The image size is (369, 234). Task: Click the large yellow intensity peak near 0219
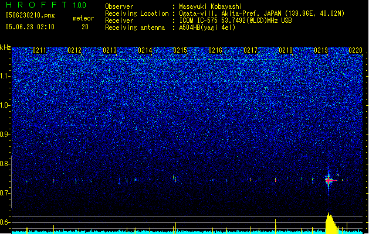(x=331, y=223)
